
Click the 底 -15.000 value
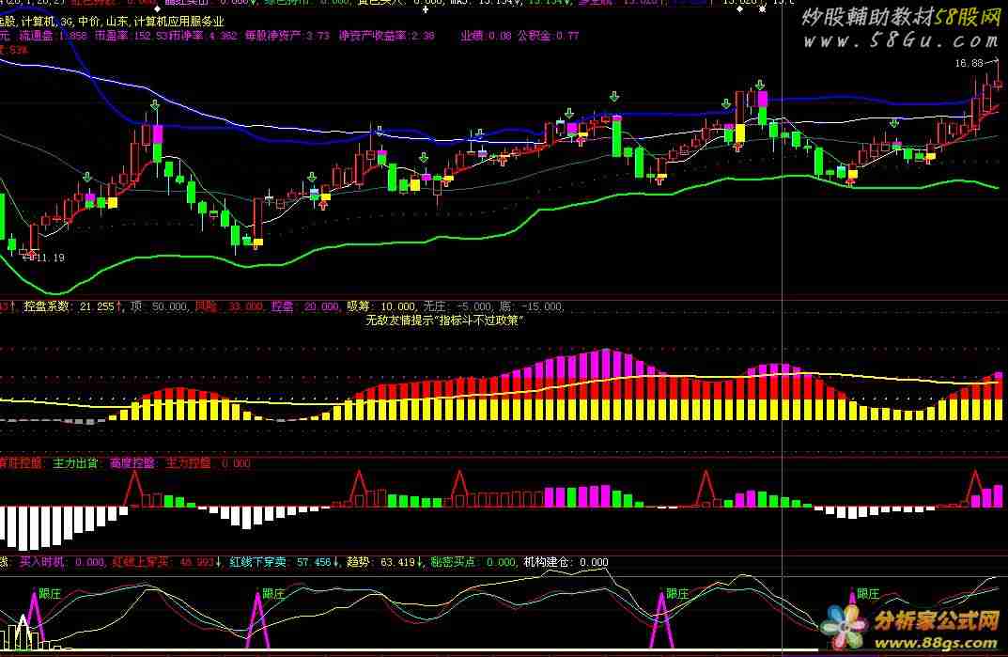(x=533, y=307)
